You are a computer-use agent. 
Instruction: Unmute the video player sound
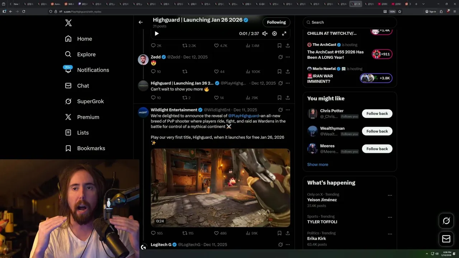[x=265, y=33]
